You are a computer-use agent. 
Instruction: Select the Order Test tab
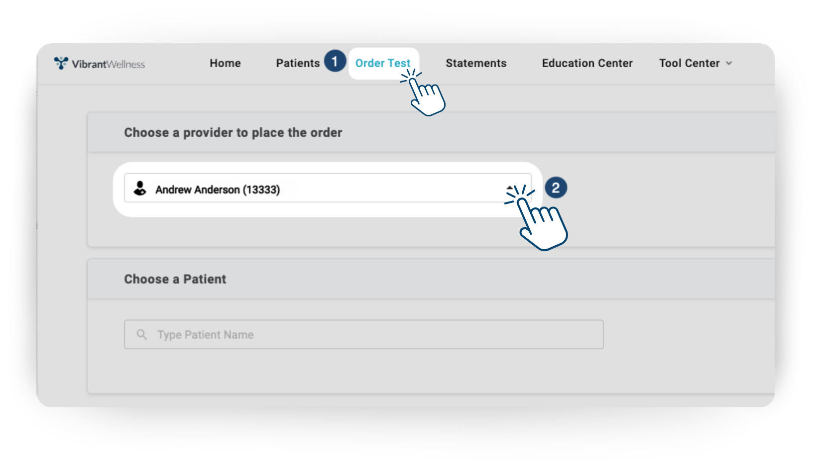(x=382, y=63)
